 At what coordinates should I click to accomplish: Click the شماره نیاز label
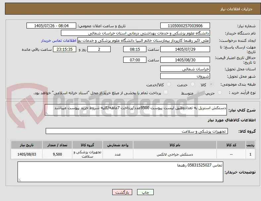point(246,26)
